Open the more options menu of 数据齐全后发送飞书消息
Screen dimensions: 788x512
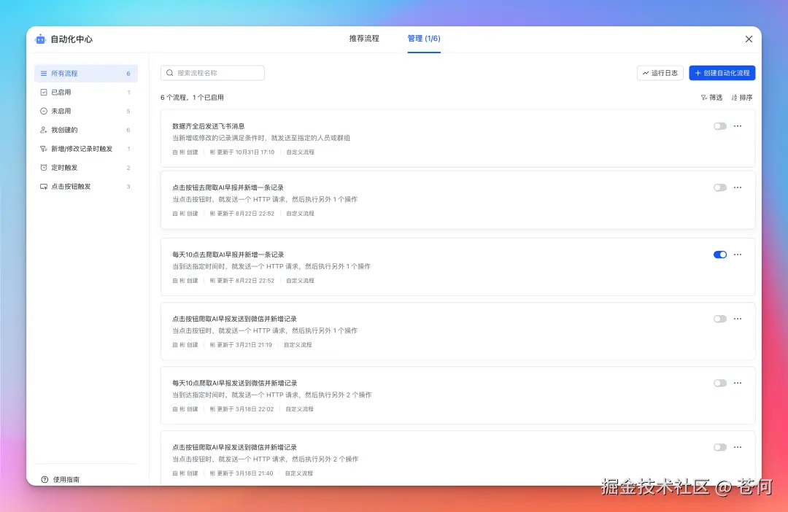[738, 126]
